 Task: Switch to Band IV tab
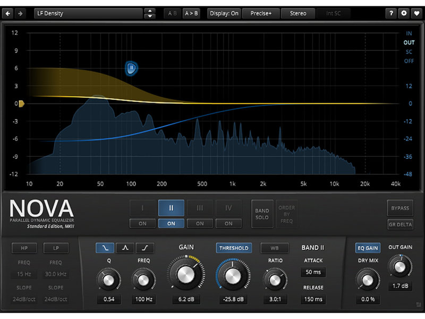228,208
